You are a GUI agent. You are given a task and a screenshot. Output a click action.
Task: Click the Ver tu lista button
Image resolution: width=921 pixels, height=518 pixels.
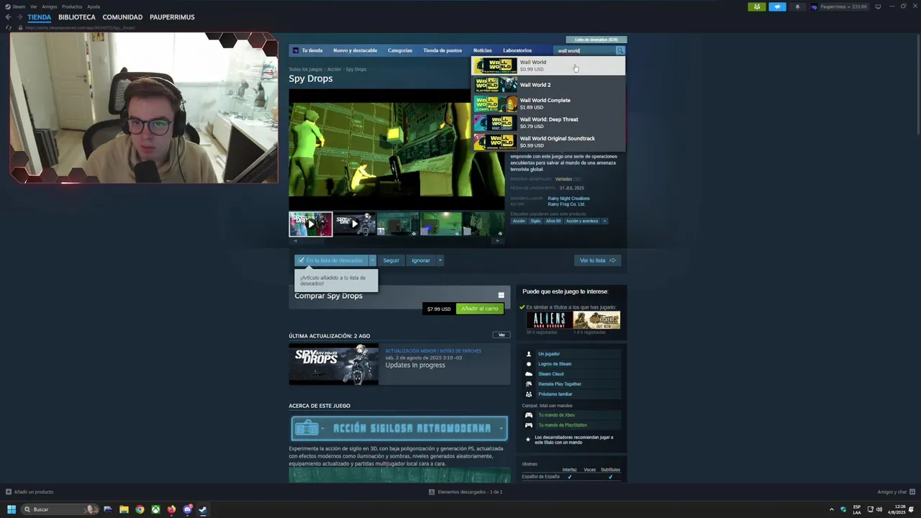coord(597,260)
